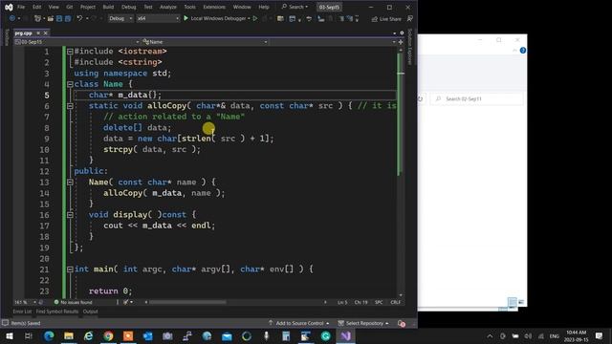
Task: Collapse the alloCopy function on line 6
Action: pos(70,106)
